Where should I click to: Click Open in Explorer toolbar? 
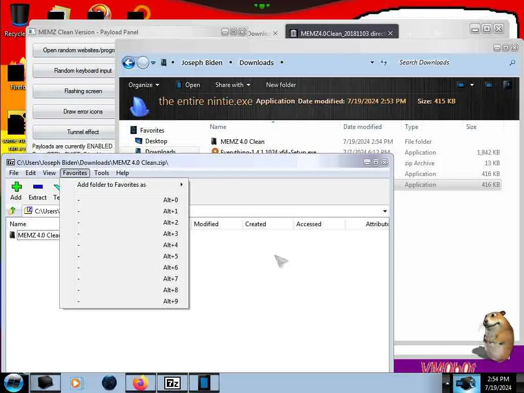click(x=188, y=85)
